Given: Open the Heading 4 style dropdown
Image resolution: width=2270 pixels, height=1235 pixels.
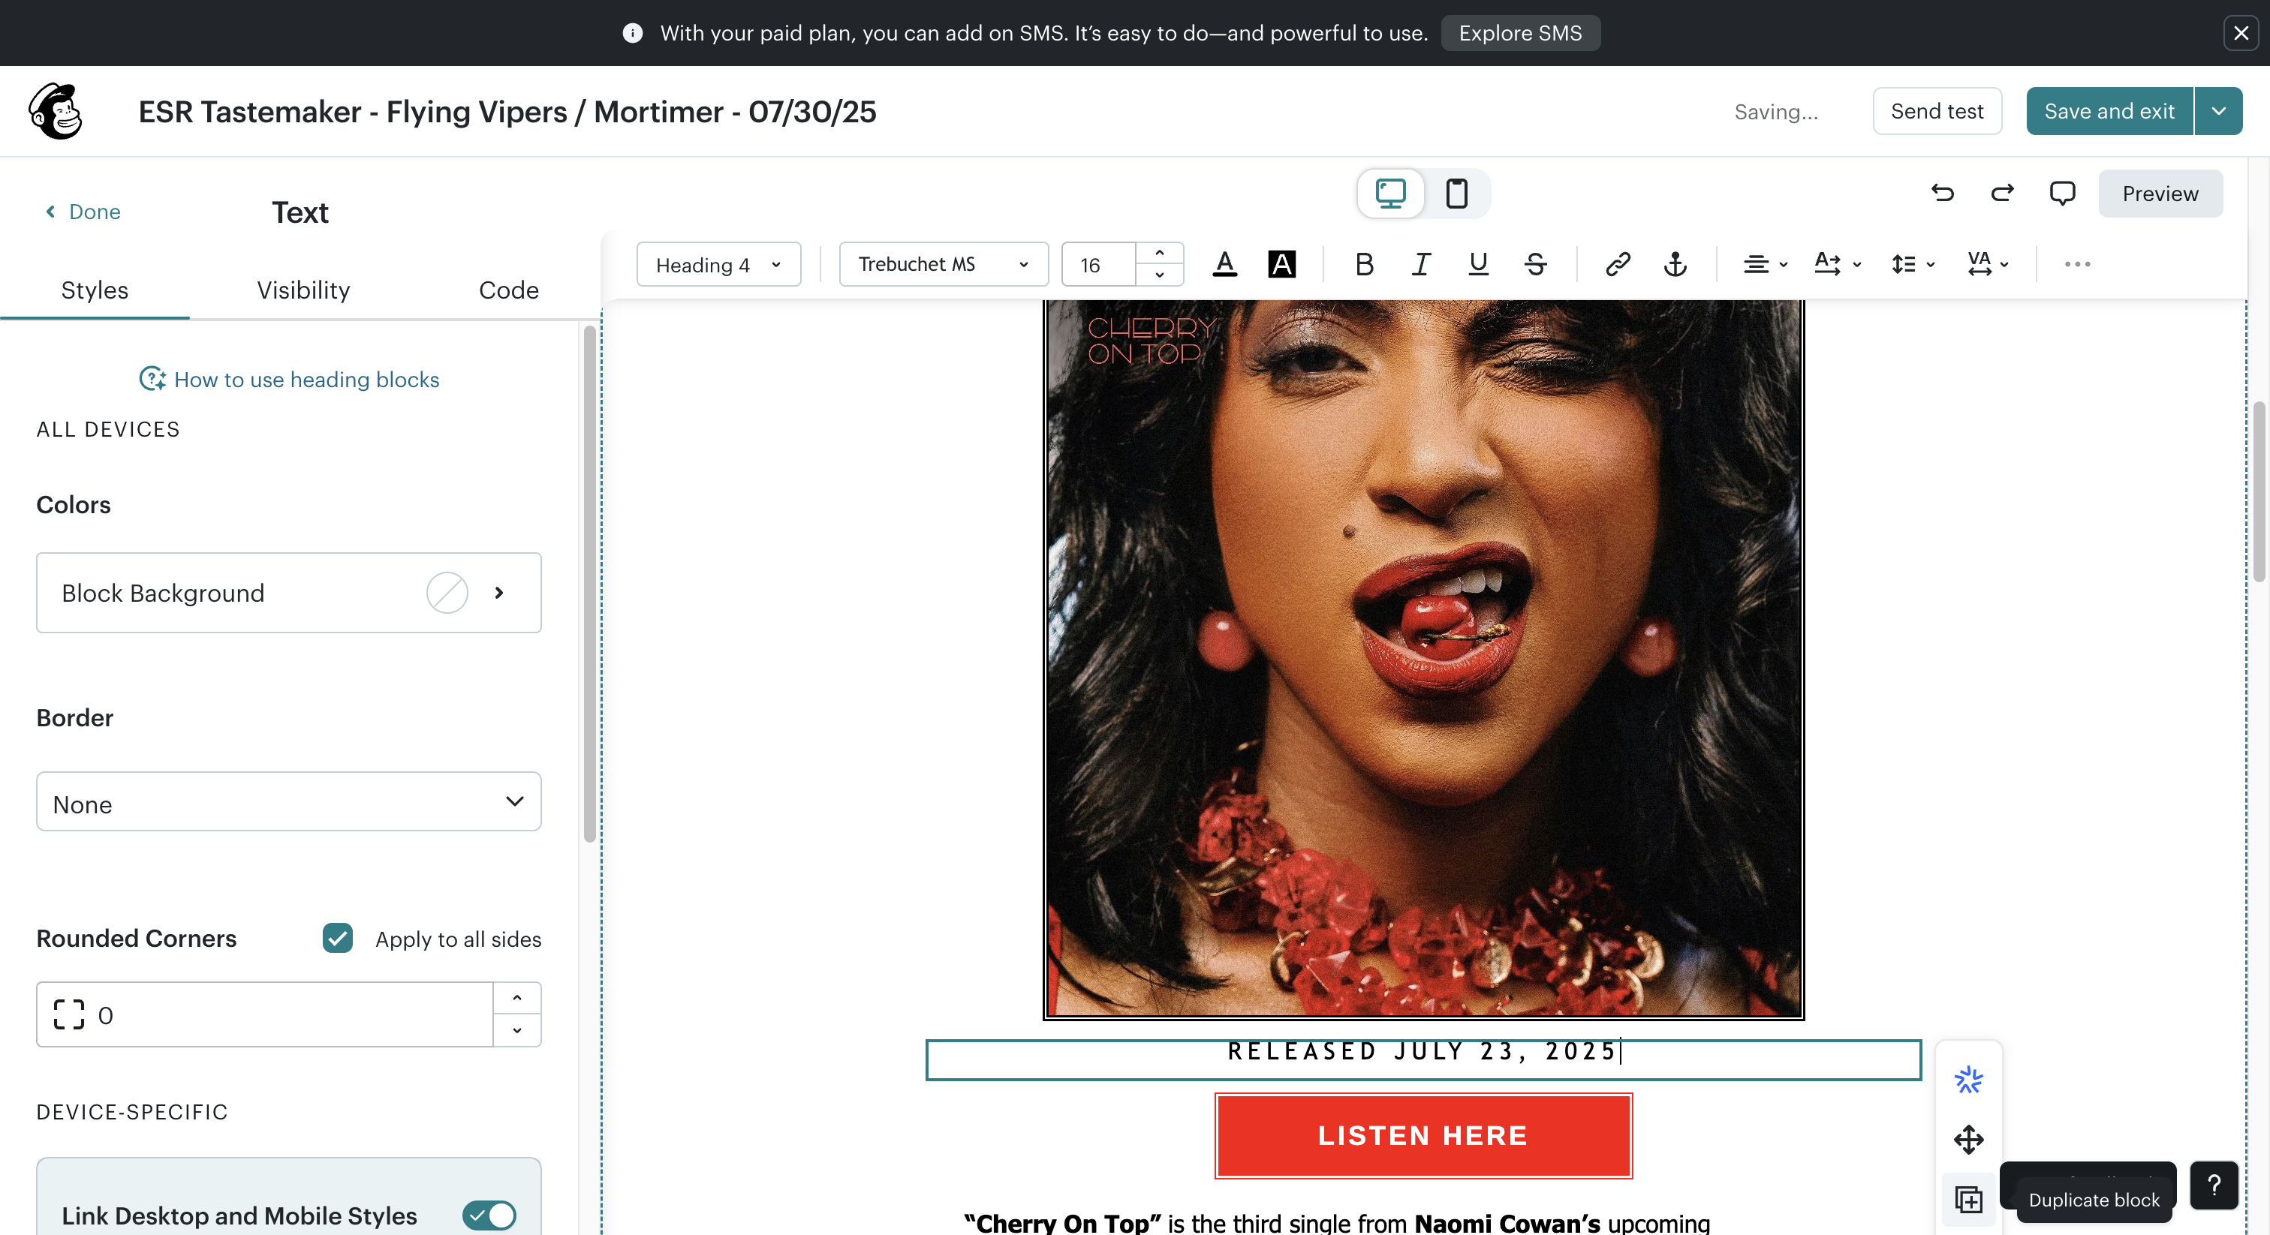Looking at the screenshot, I should pos(718,264).
